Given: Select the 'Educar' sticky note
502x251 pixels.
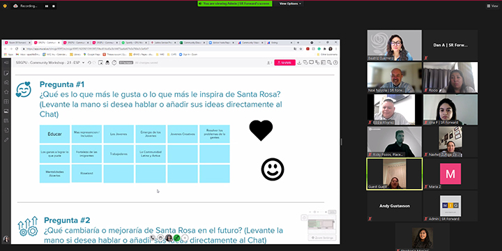Looking at the screenshot, I should tap(55, 134).
